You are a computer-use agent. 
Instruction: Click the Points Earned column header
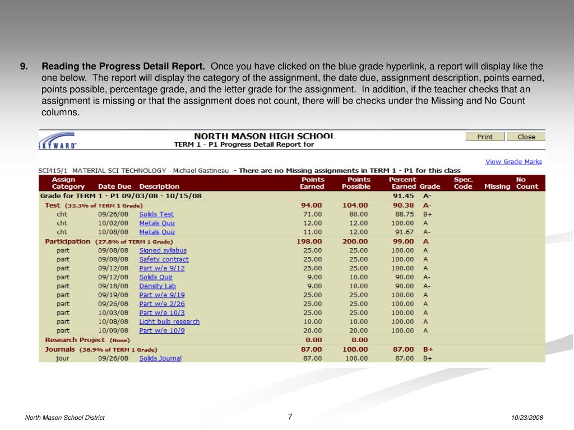point(312,183)
